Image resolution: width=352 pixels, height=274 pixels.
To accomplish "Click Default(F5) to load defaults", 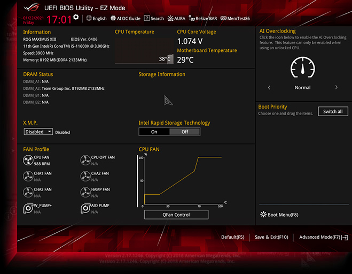I will [233, 237].
